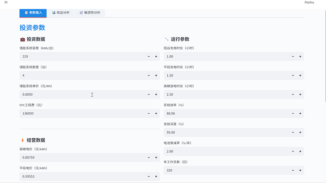Open the 敏感性分析 tab
Viewport: 326px width, 183px height.
[90, 13]
